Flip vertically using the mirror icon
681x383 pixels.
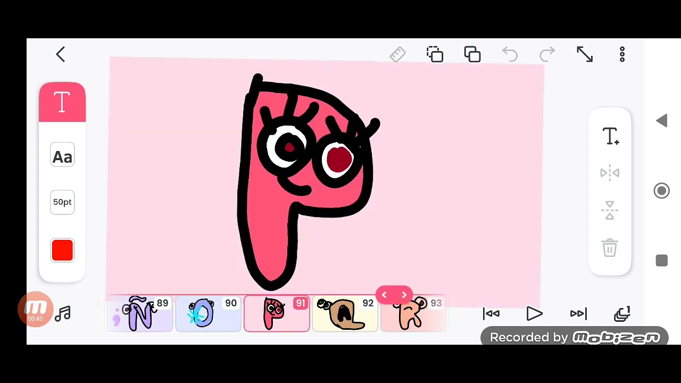click(x=610, y=210)
